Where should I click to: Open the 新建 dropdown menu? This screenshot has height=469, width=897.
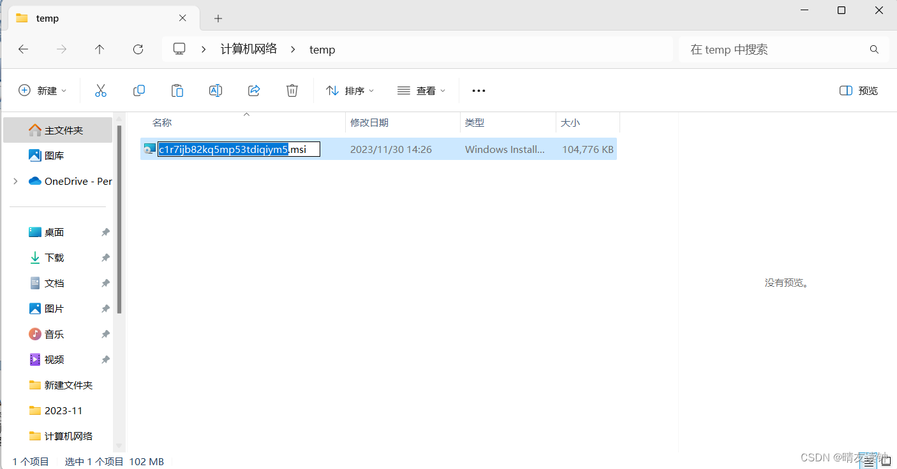coord(43,90)
